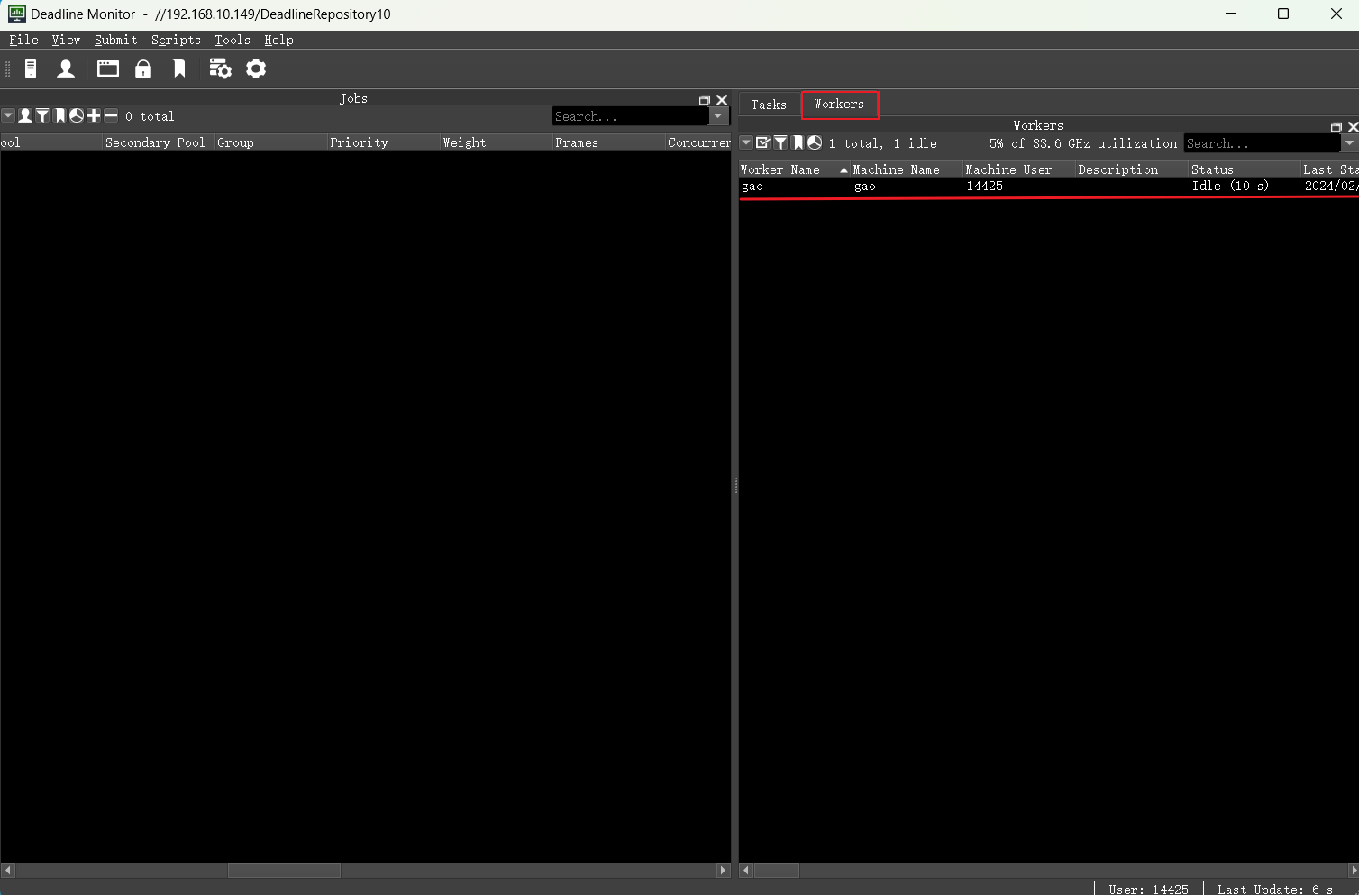
Task: Close the Workers panel
Action: click(1353, 127)
